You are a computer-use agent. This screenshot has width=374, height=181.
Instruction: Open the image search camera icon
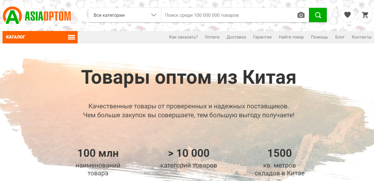(301, 15)
